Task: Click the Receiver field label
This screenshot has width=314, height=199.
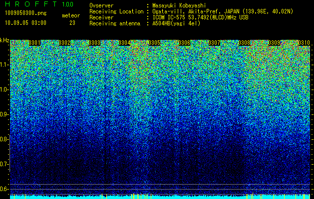Action: pos(101,17)
